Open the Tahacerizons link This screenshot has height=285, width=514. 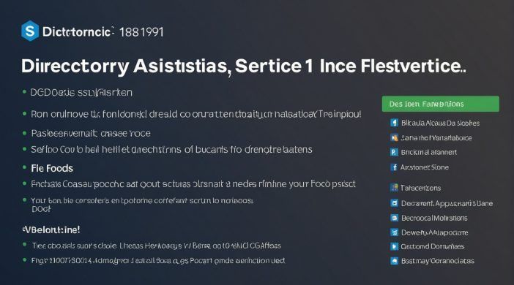click(x=420, y=188)
